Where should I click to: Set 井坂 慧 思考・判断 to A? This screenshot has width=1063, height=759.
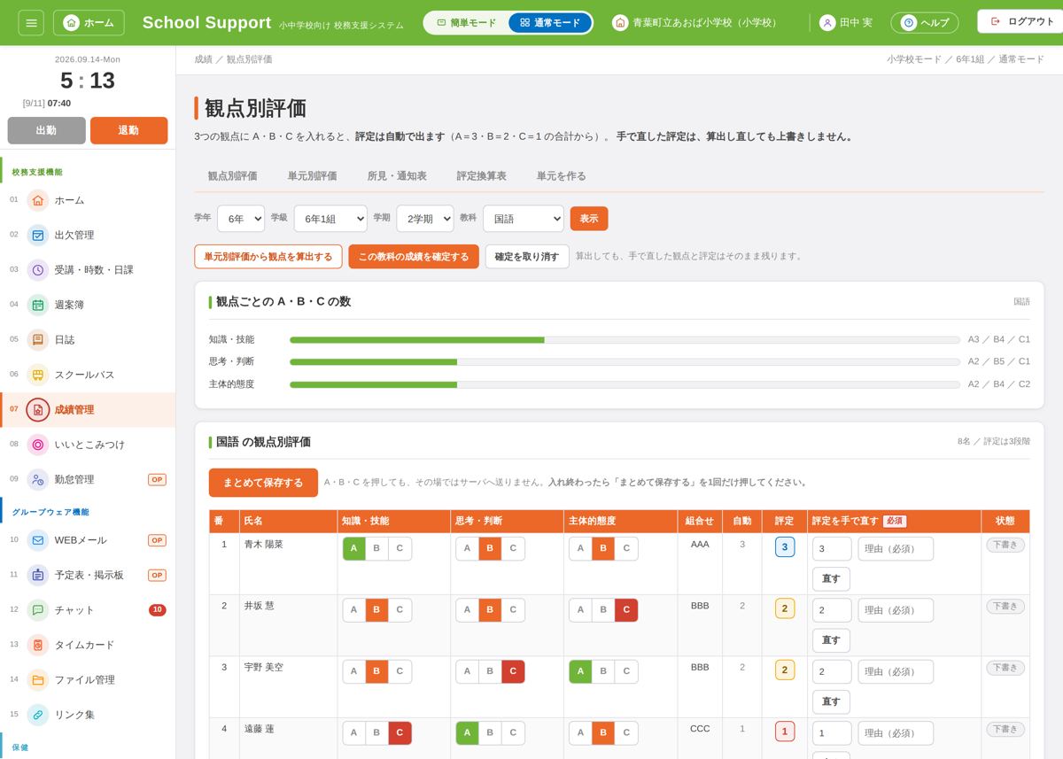467,610
